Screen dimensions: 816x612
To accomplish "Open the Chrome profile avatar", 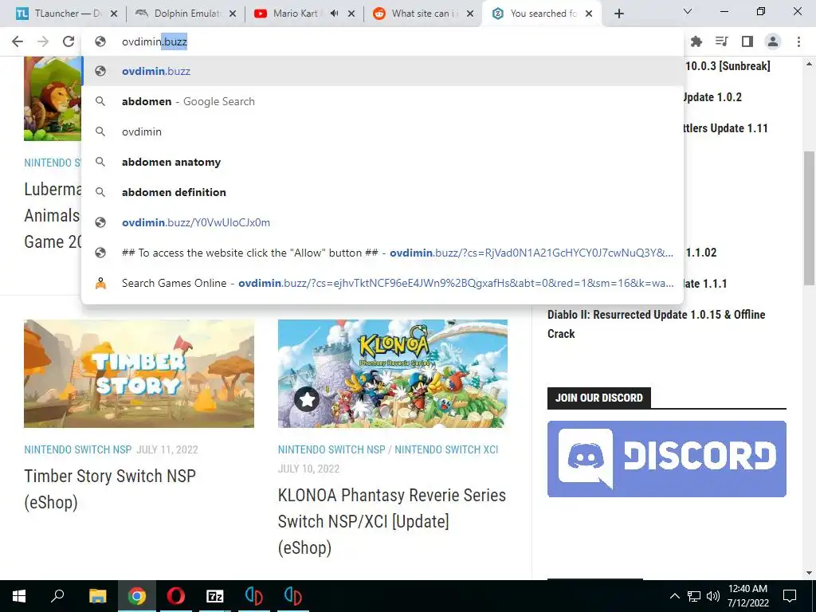I will (773, 41).
